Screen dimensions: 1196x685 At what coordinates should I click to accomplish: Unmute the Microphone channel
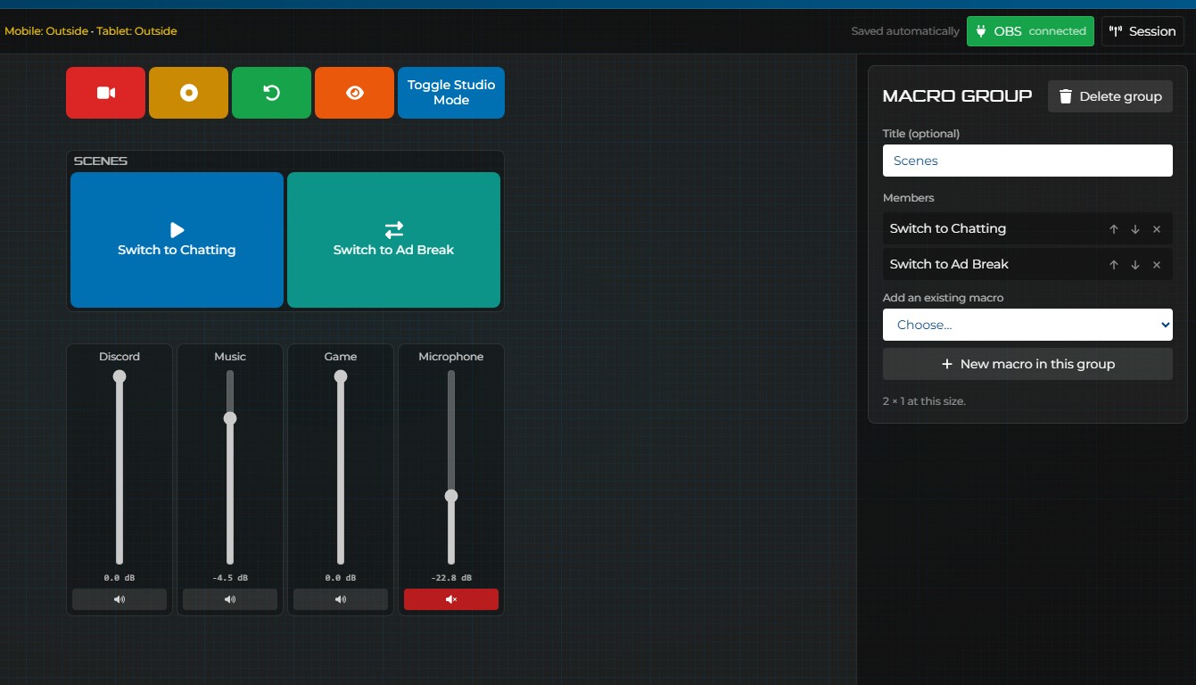(451, 599)
